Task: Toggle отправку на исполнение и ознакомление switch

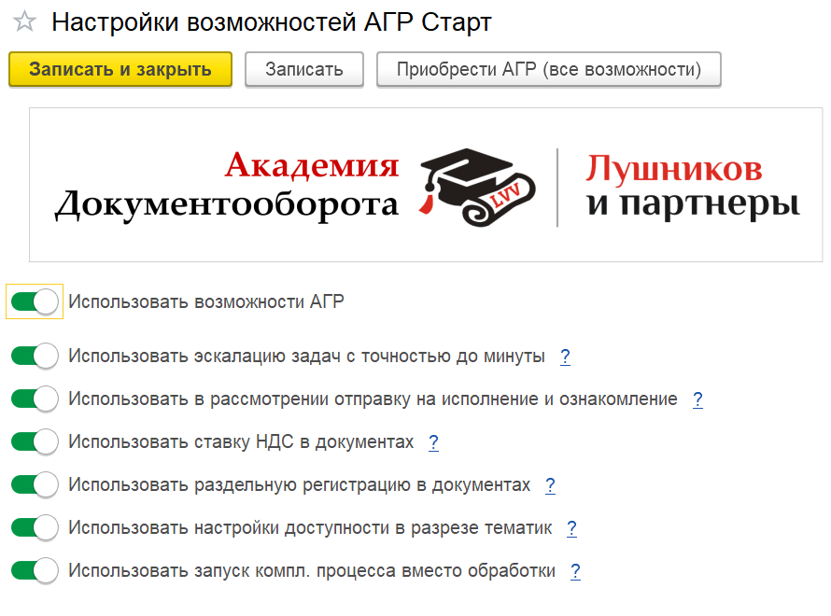Action: point(35,399)
